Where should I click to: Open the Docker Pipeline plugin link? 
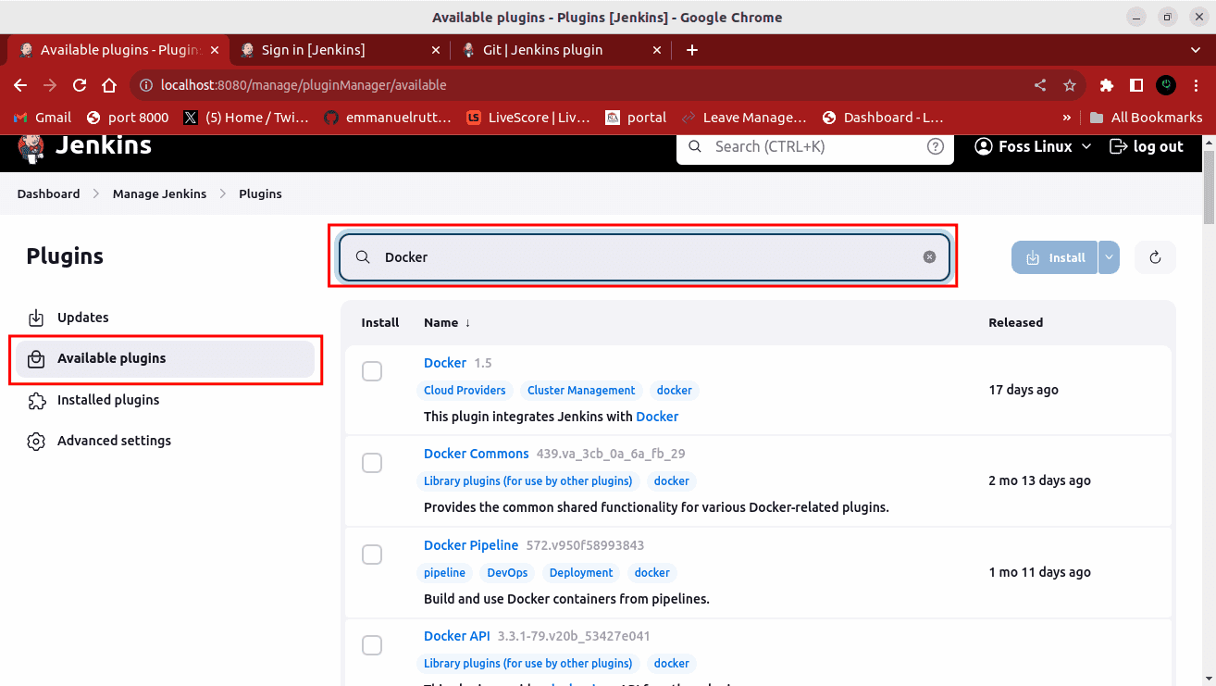[x=471, y=545]
